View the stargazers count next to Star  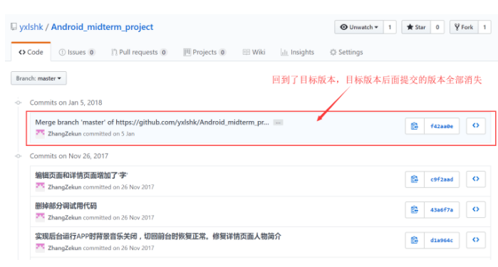[x=437, y=27]
